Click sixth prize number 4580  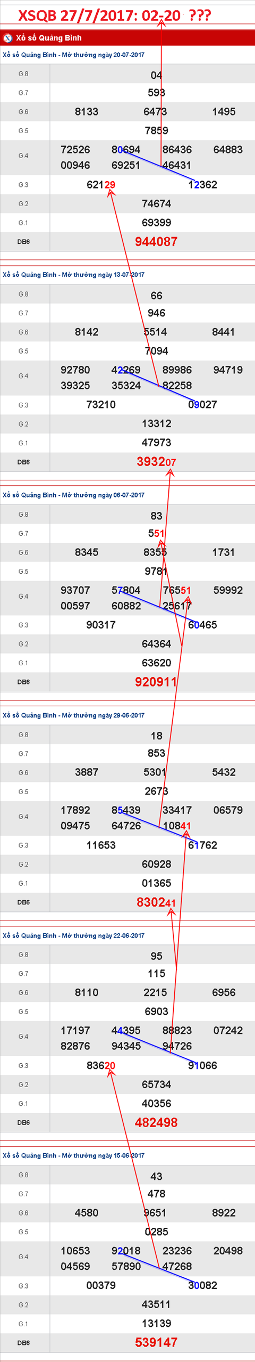87,1213
